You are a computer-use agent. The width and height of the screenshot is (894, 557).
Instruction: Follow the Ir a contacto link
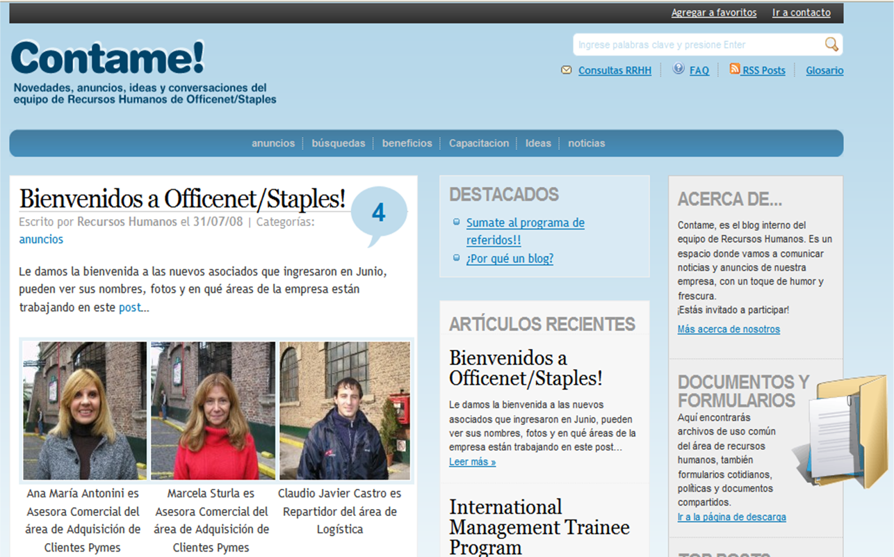point(801,13)
